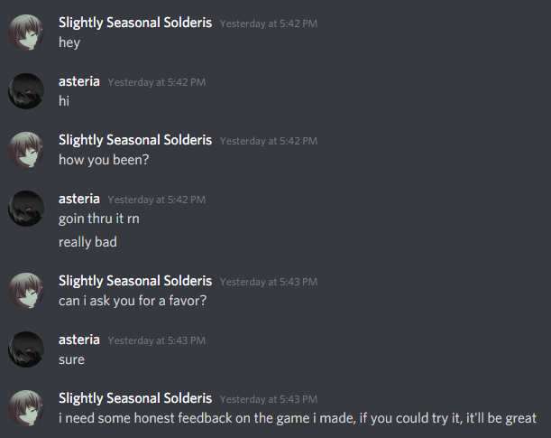Viewport: 551px width, 438px height.
Task: Select Solderis's avatar beside the favor question
Action: point(26,291)
